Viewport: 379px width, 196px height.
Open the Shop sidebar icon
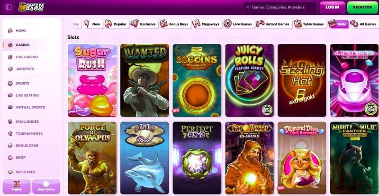point(10,157)
